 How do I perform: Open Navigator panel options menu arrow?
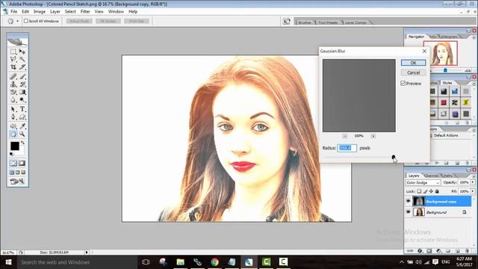pos(474,37)
